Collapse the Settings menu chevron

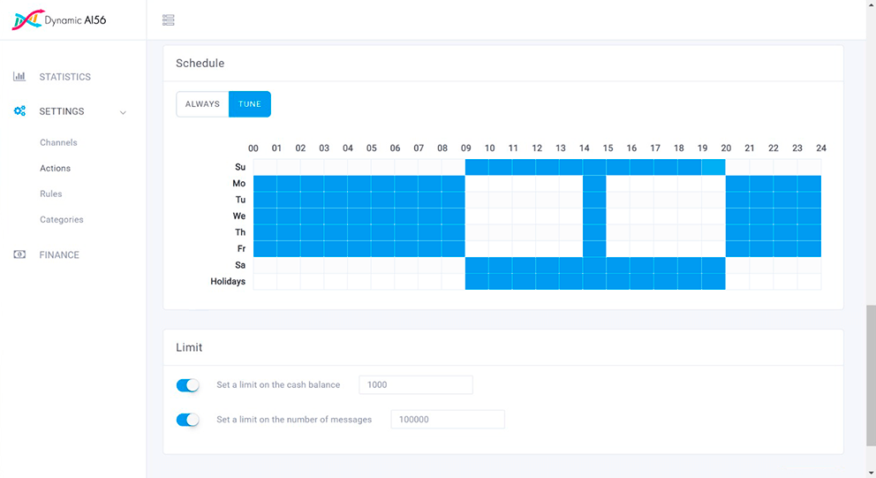coord(123,112)
